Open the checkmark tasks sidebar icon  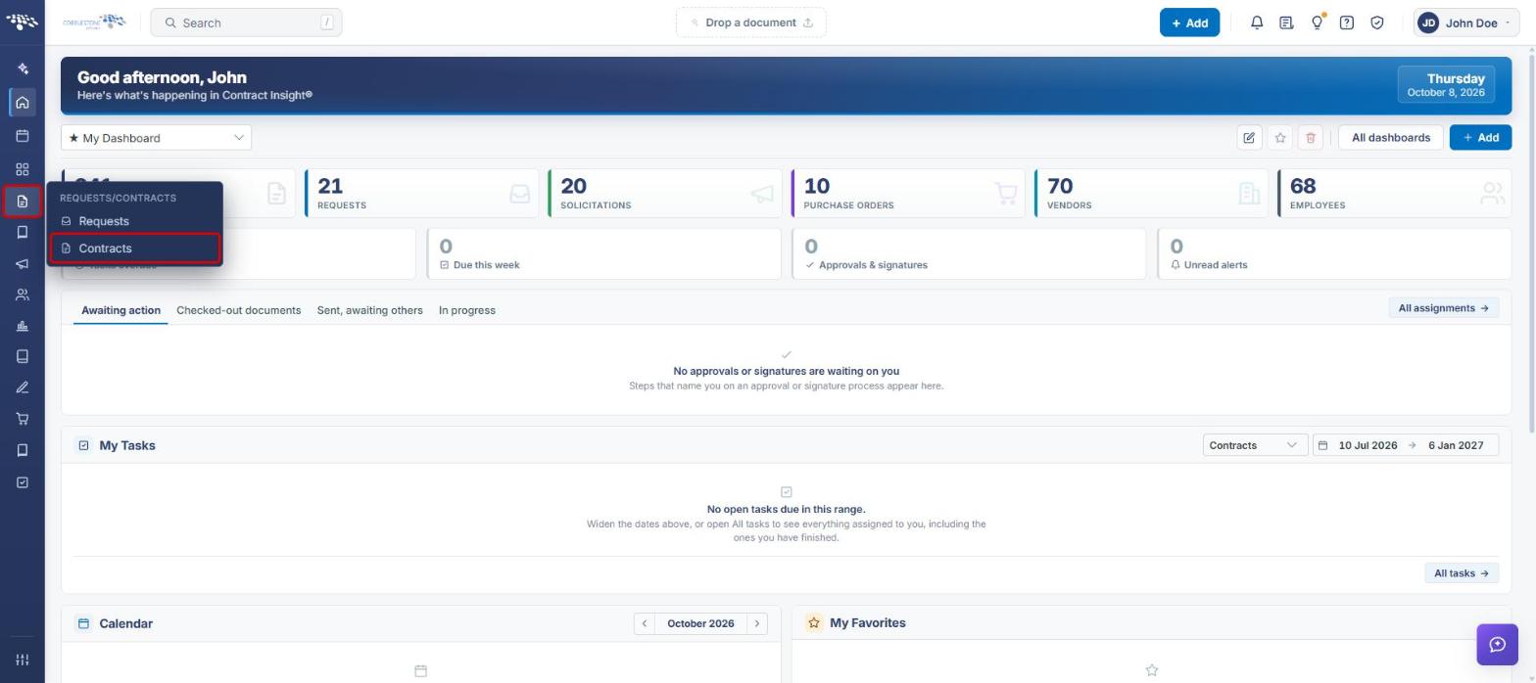click(23, 482)
